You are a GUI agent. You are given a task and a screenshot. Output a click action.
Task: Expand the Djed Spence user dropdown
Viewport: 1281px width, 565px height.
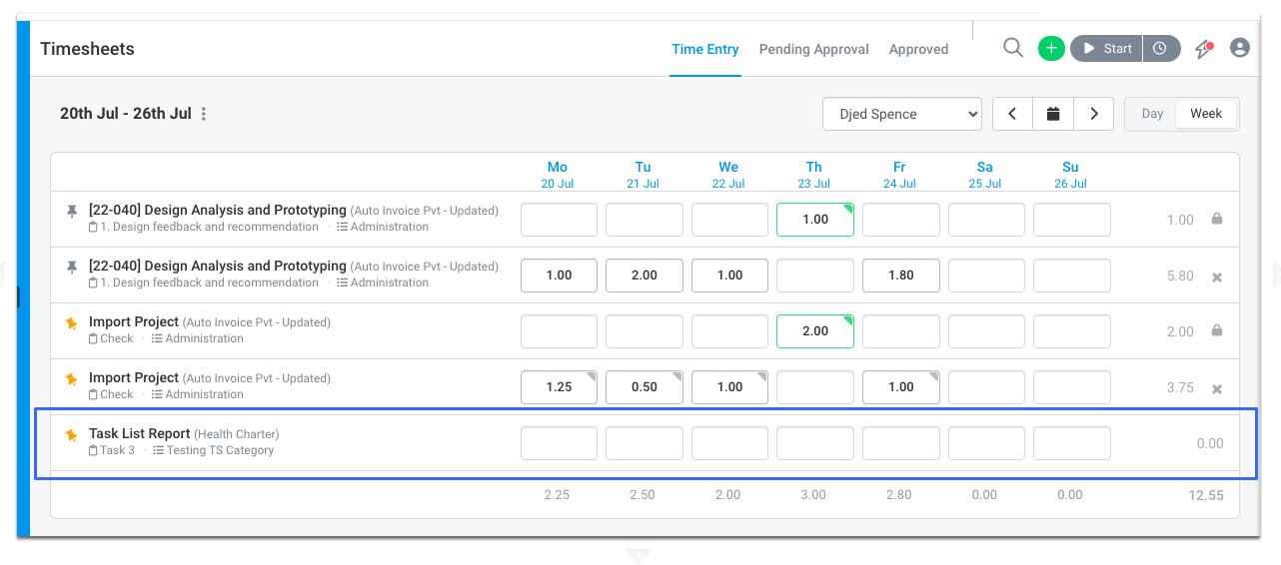tap(902, 114)
